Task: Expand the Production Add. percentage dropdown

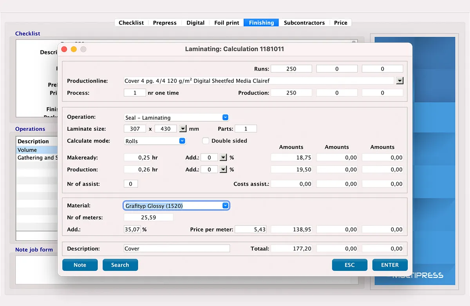Action: (223, 169)
